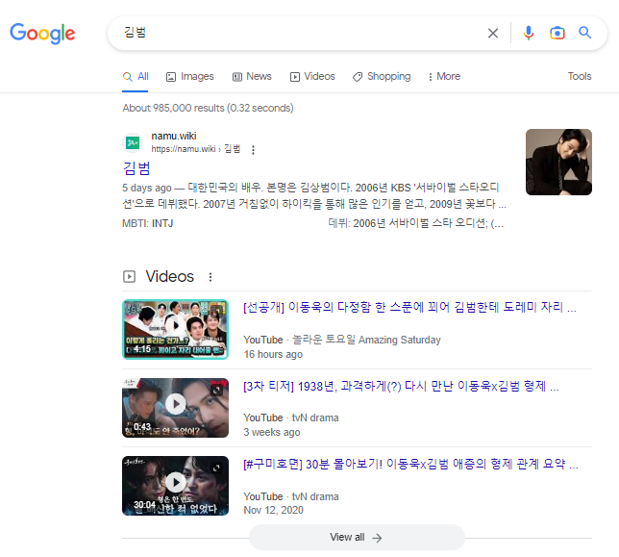
Task: Click the Nov 12, 2020 date
Action: tap(273, 510)
